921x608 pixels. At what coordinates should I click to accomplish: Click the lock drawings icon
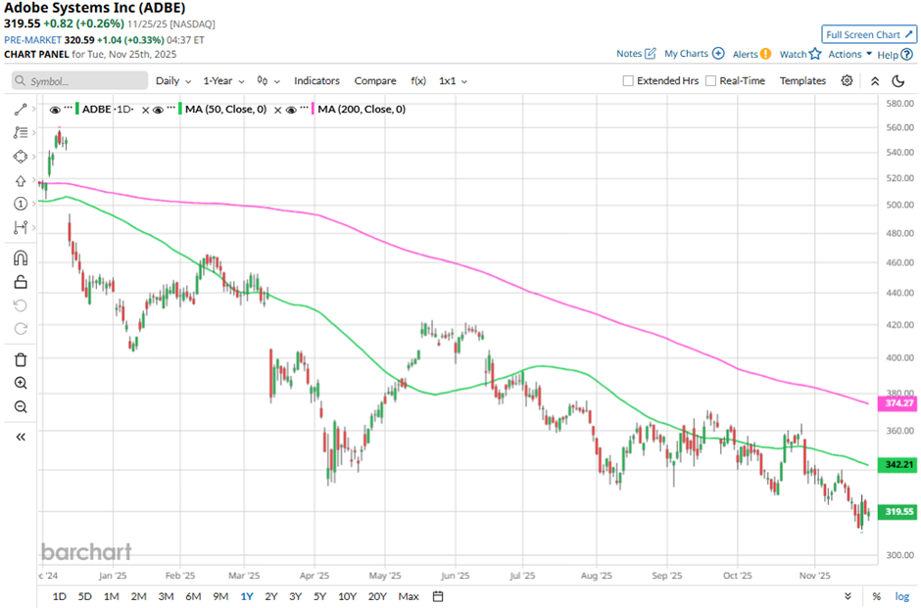pos(21,282)
